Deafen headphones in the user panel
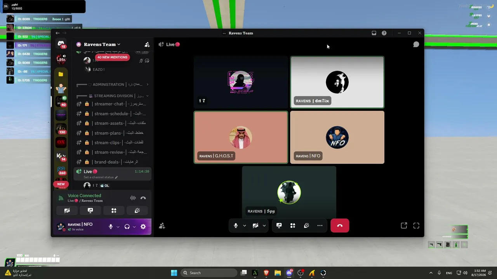 click(x=127, y=227)
